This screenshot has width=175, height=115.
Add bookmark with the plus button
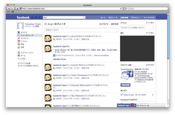17,8
